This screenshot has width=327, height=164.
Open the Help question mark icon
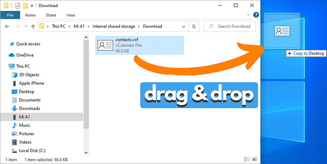coord(256,15)
